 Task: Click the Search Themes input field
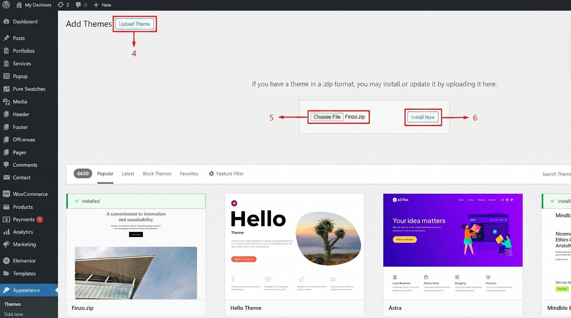[556, 174]
